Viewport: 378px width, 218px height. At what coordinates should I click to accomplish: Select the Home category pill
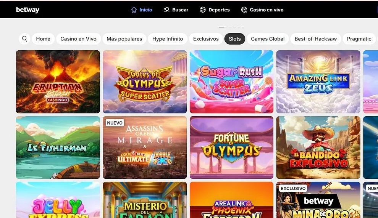point(43,39)
